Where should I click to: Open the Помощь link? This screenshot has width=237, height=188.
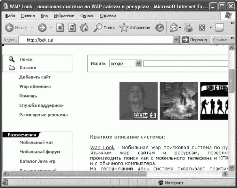[28, 96]
